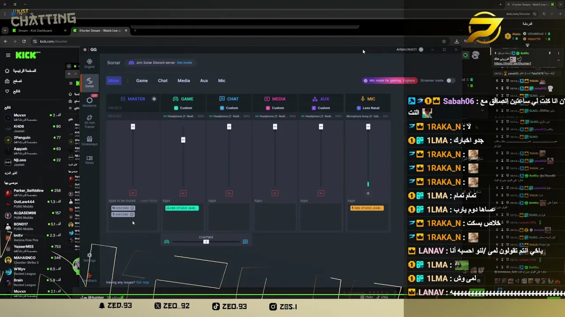Click the browser back arrow
565x317 pixels.
point(5,41)
